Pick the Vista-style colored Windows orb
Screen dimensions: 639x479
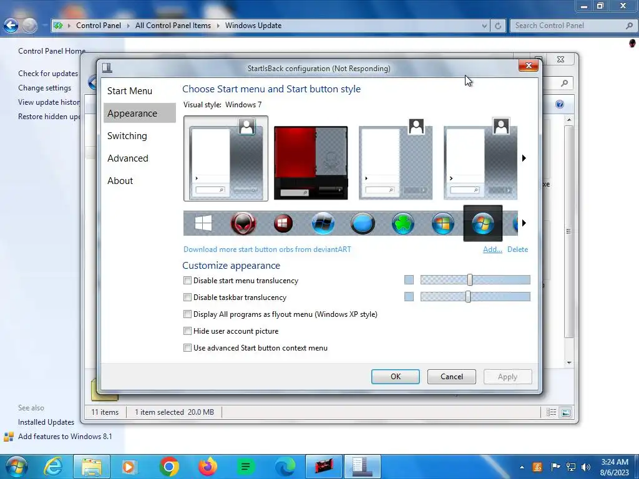coord(442,223)
